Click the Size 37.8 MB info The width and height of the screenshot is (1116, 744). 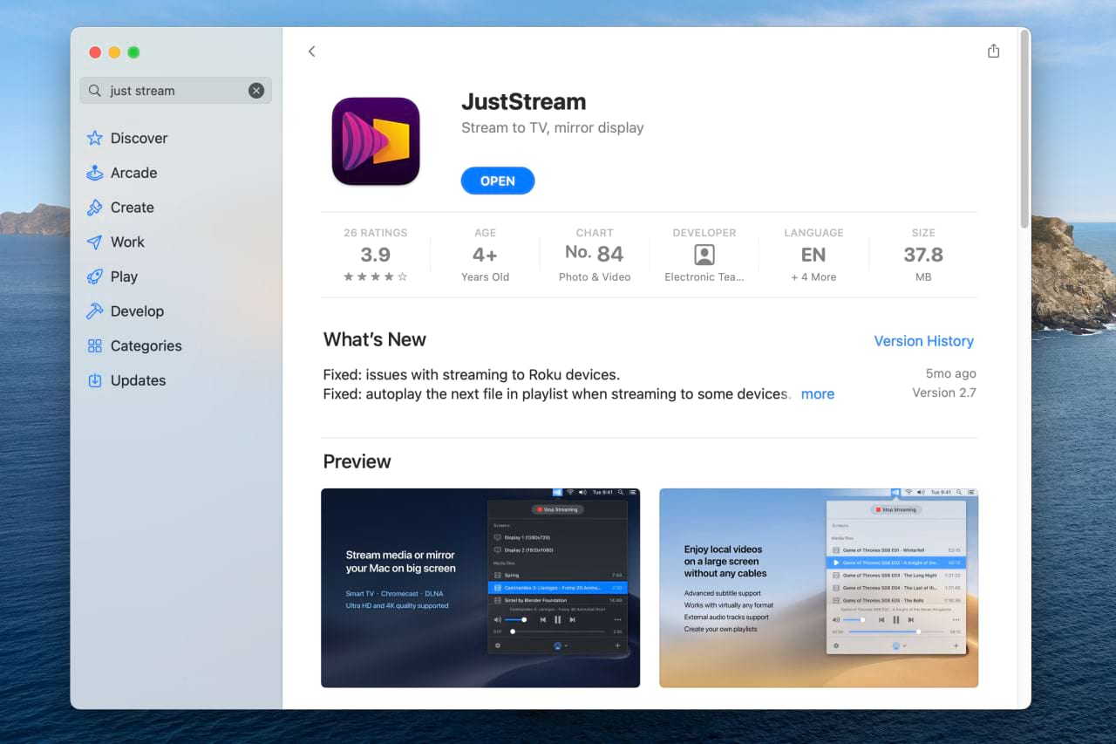tap(923, 255)
